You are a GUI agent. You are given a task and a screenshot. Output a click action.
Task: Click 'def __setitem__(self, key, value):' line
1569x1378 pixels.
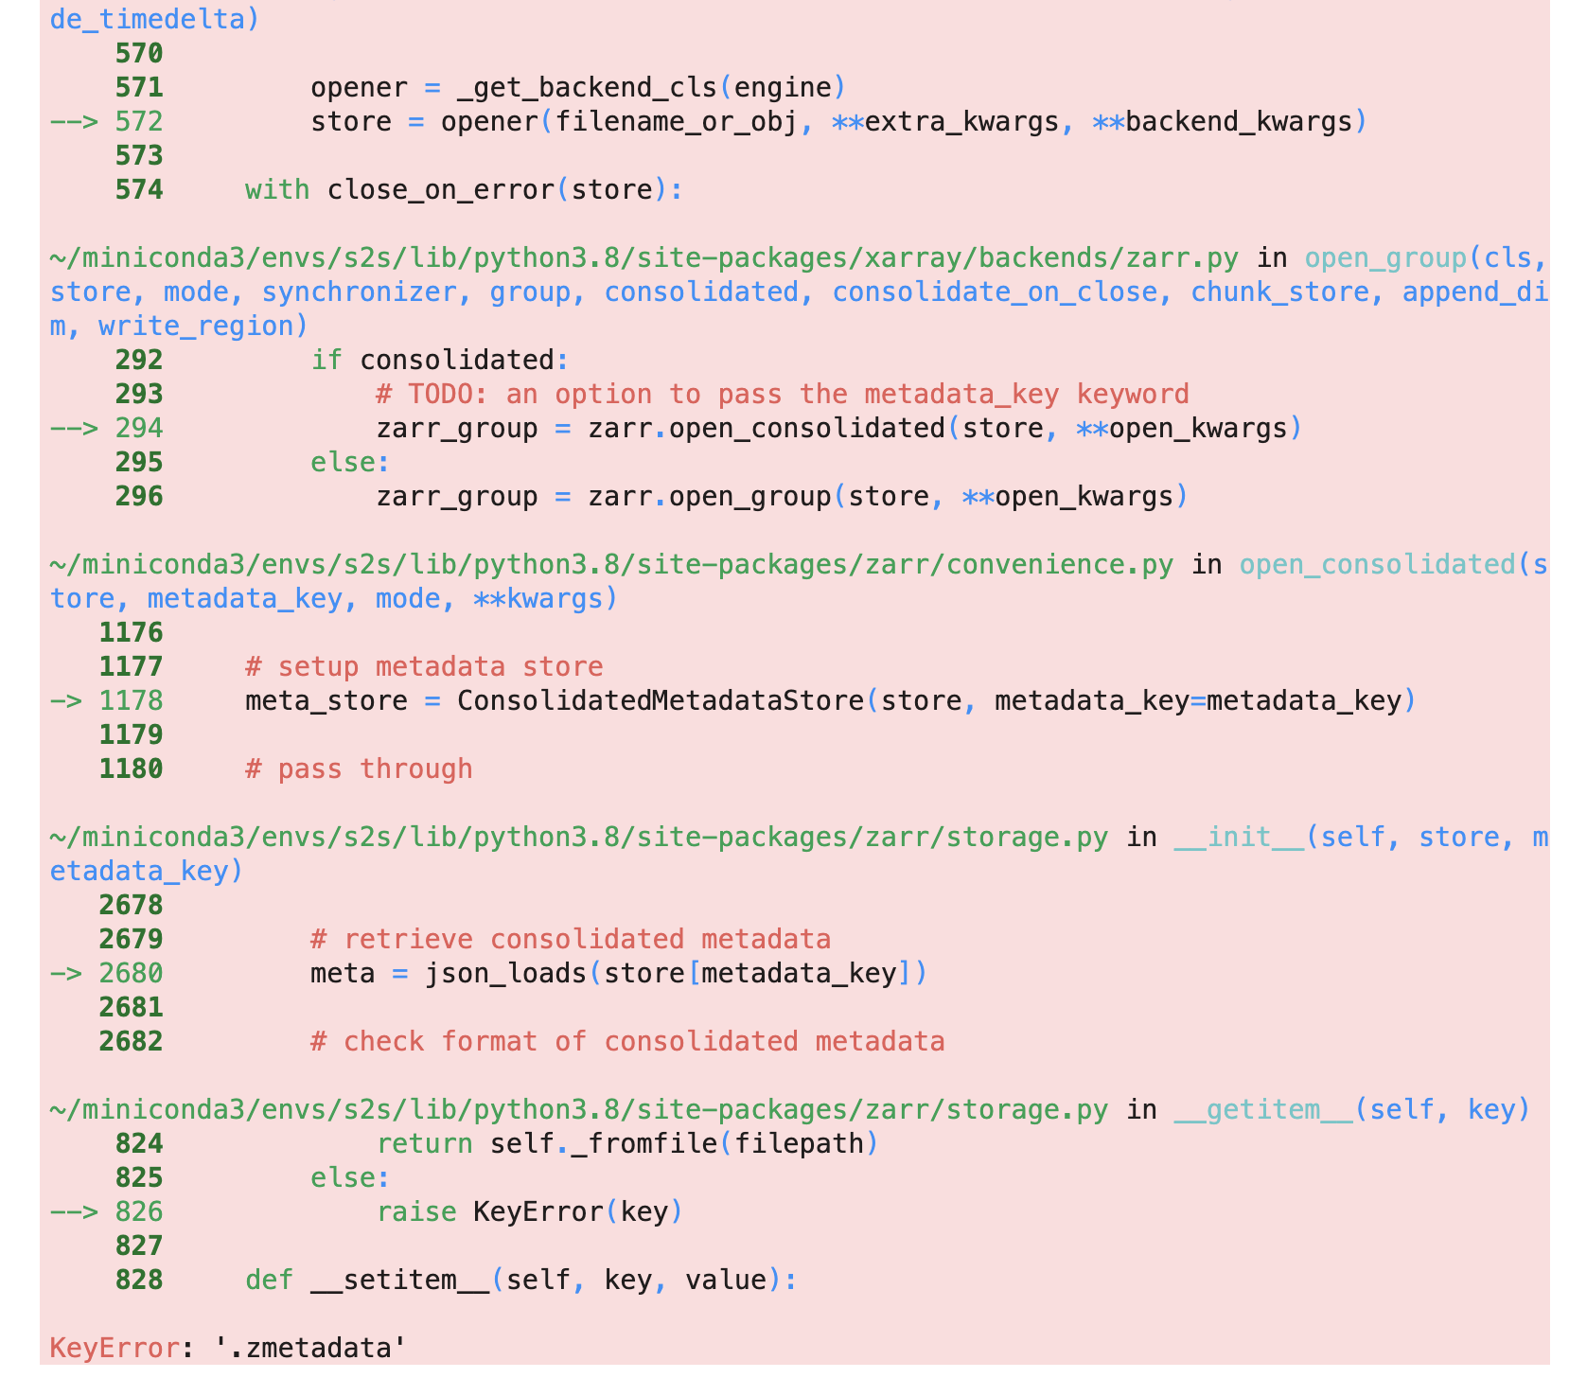tap(521, 1280)
